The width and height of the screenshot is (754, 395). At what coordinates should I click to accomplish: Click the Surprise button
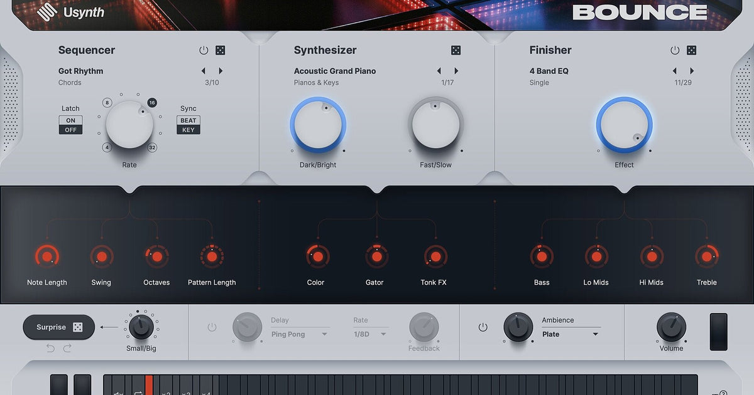[x=59, y=327]
